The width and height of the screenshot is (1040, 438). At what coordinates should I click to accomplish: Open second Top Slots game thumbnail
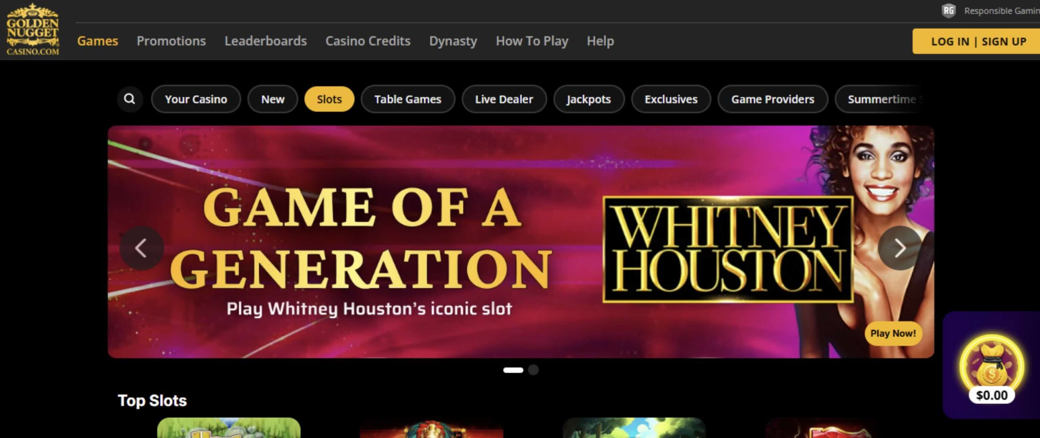coord(431,429)
